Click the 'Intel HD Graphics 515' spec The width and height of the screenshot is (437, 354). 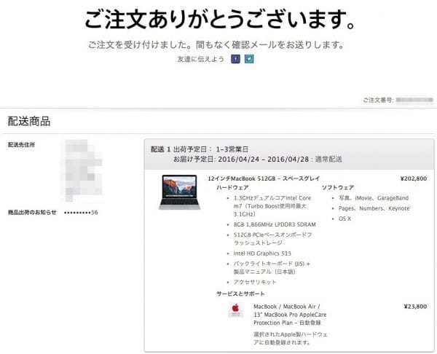pyautogui.click(x=262, y=253)
